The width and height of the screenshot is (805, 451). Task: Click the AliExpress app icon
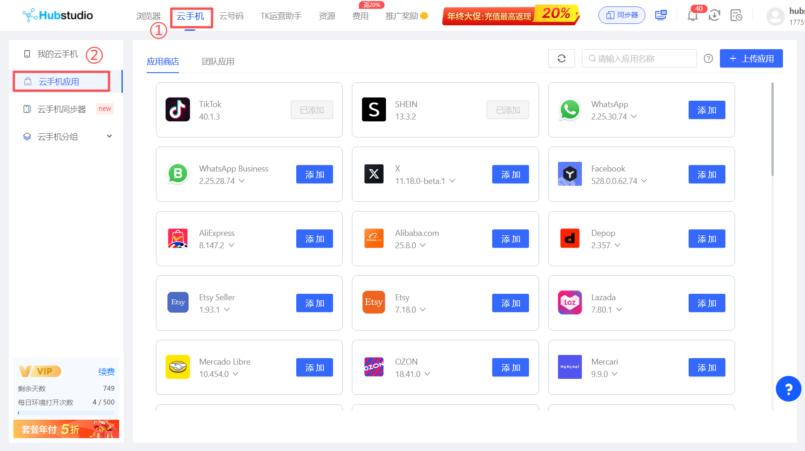(x=178, y=238)
